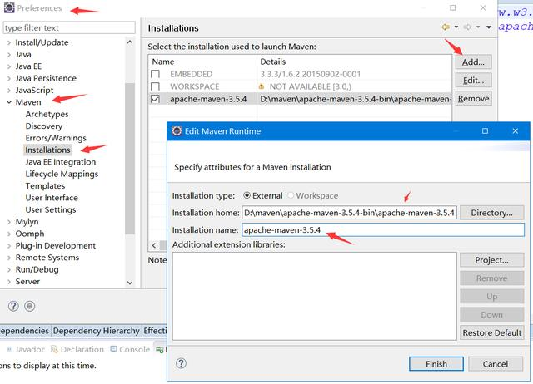The height and width of the screenshot is (384, 533).
Task: Select the Workspace installation type radio
Action: [291, 195]
